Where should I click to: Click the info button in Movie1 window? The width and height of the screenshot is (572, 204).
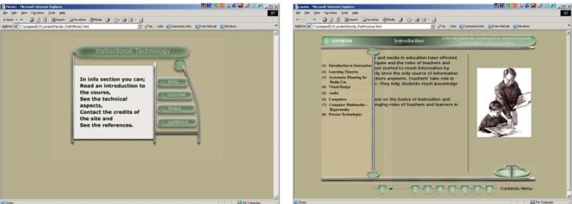point(172,81)
